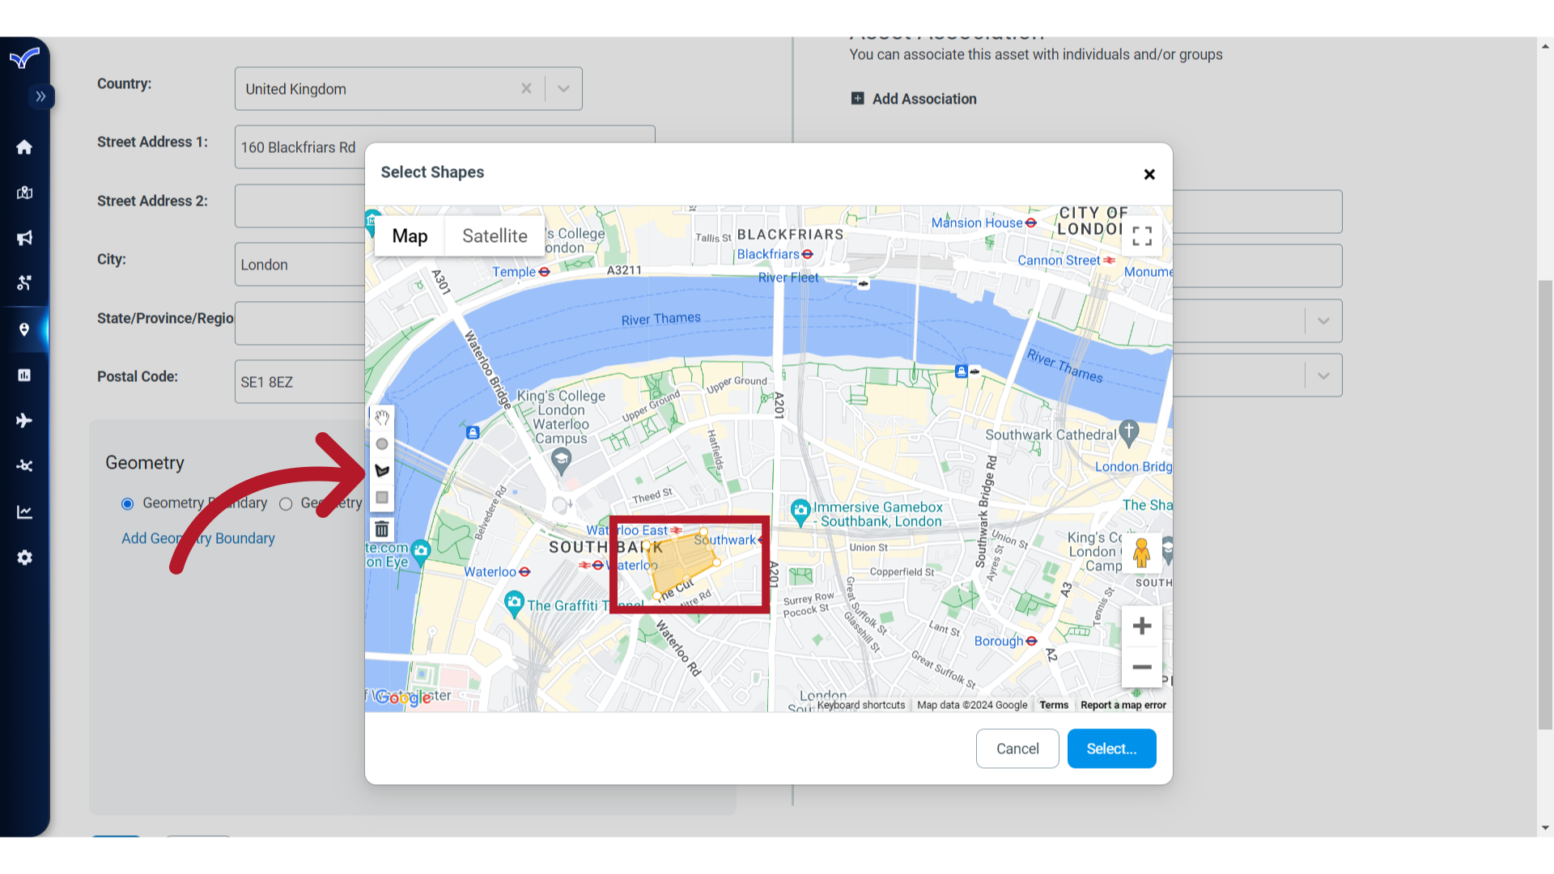Click the cursor/select tool icon
Screen dimensions: 1554x874
coord(382,418)
